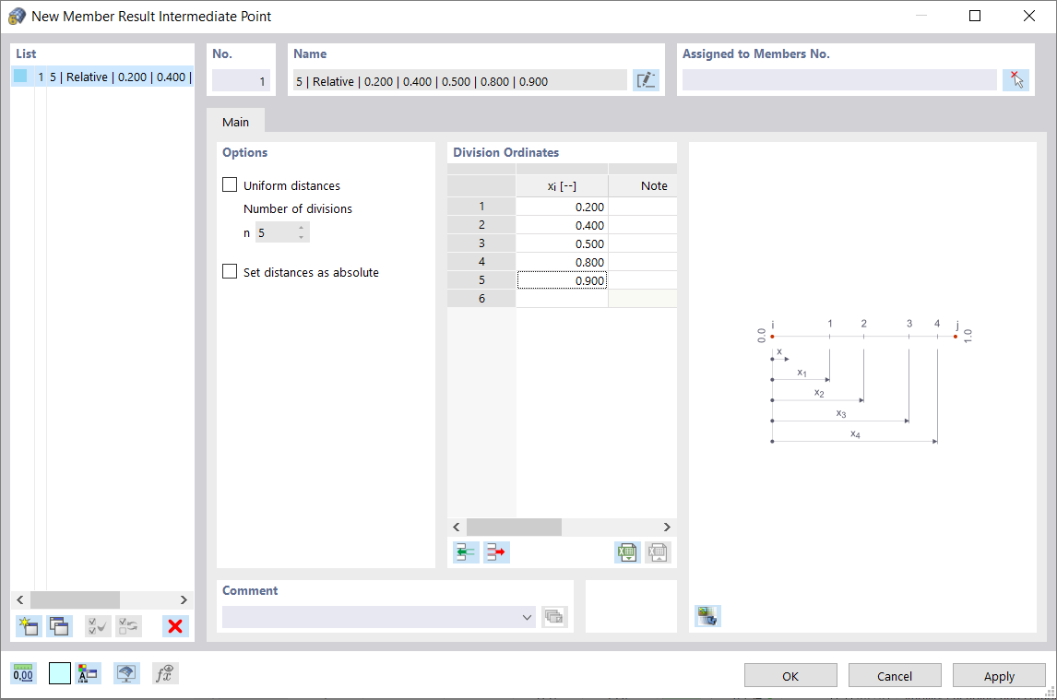Viewport: 1057px width, 700px height.
Task: Edit the Name field using the pencil icon
Action: click(647, 80)
